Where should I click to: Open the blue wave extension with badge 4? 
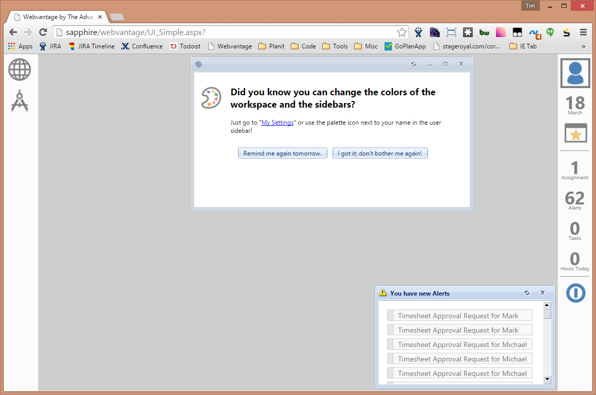coord(535,34)
